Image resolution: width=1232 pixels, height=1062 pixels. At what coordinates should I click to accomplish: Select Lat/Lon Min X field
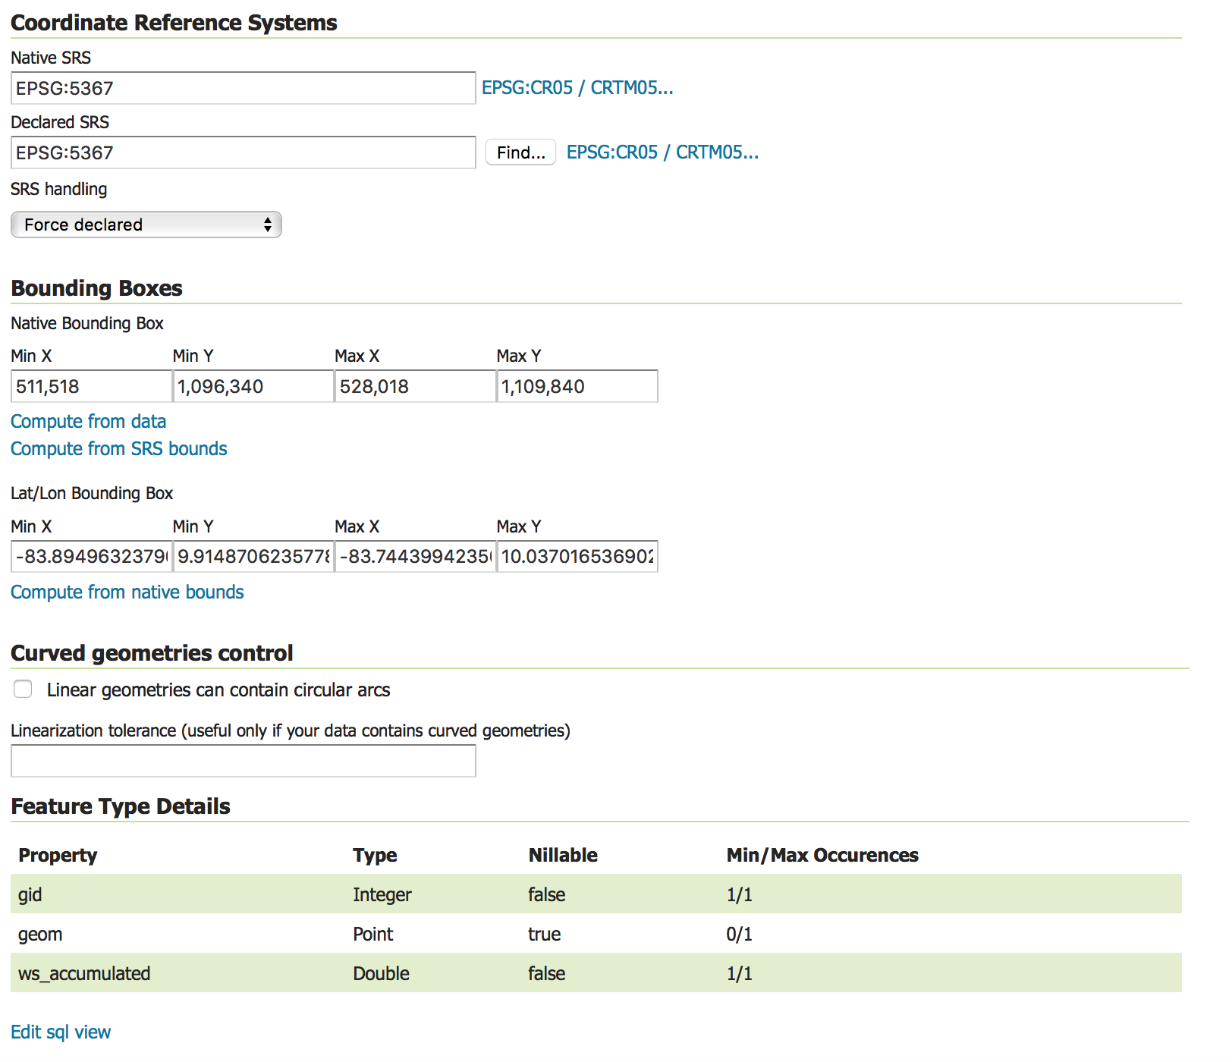pos(91,557)
